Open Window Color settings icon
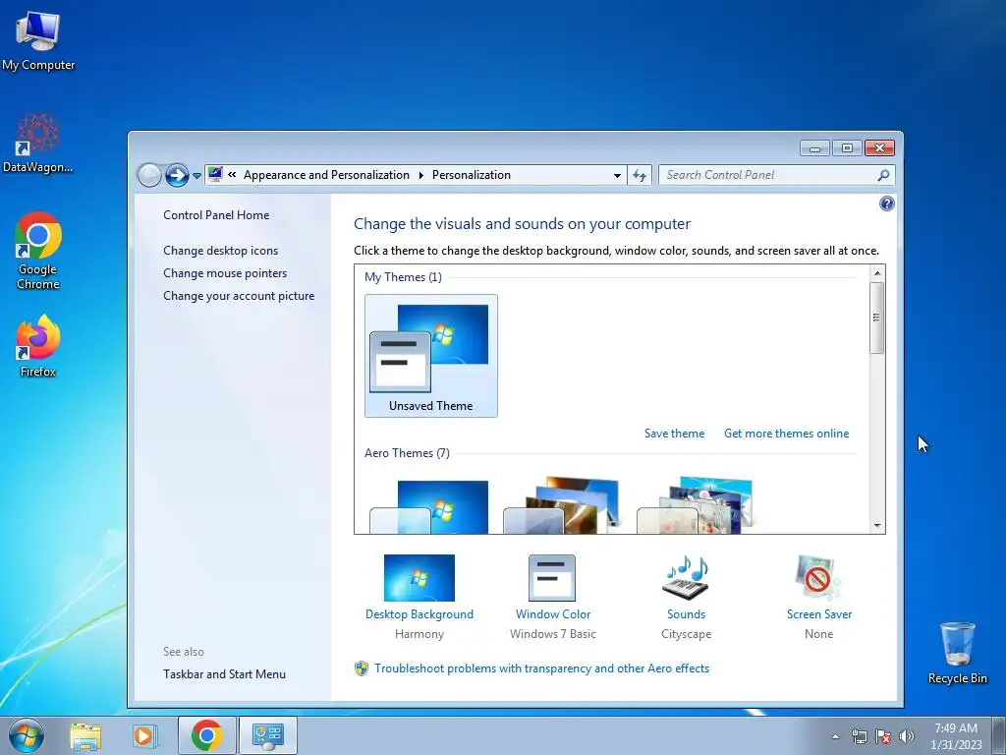Screen dimensions: 1006x755 [552, 578]
